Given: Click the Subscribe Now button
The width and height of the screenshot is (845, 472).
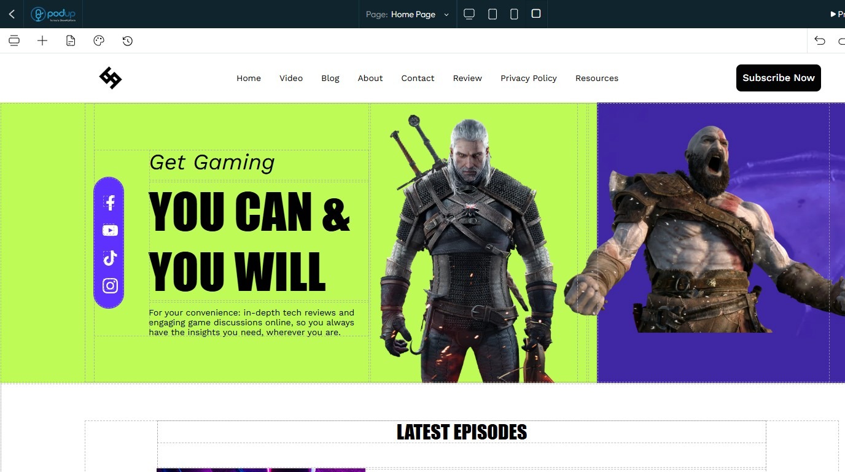Looking at the screenshot, I should (779, 78).
